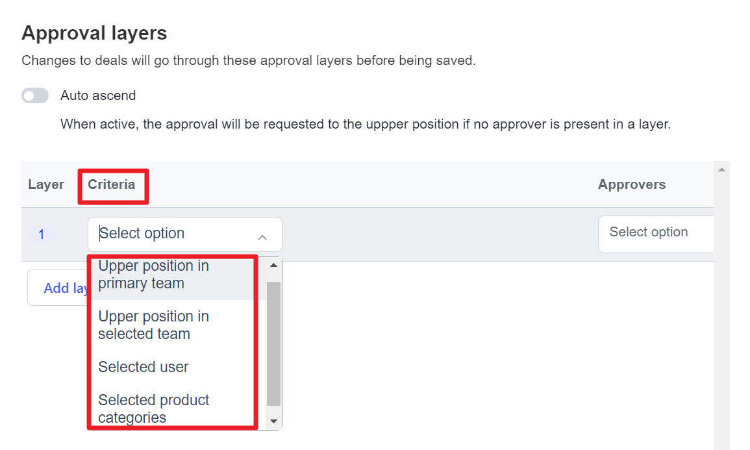Click the Approval layers heading

pyautogui.click(x=94, y=33)
